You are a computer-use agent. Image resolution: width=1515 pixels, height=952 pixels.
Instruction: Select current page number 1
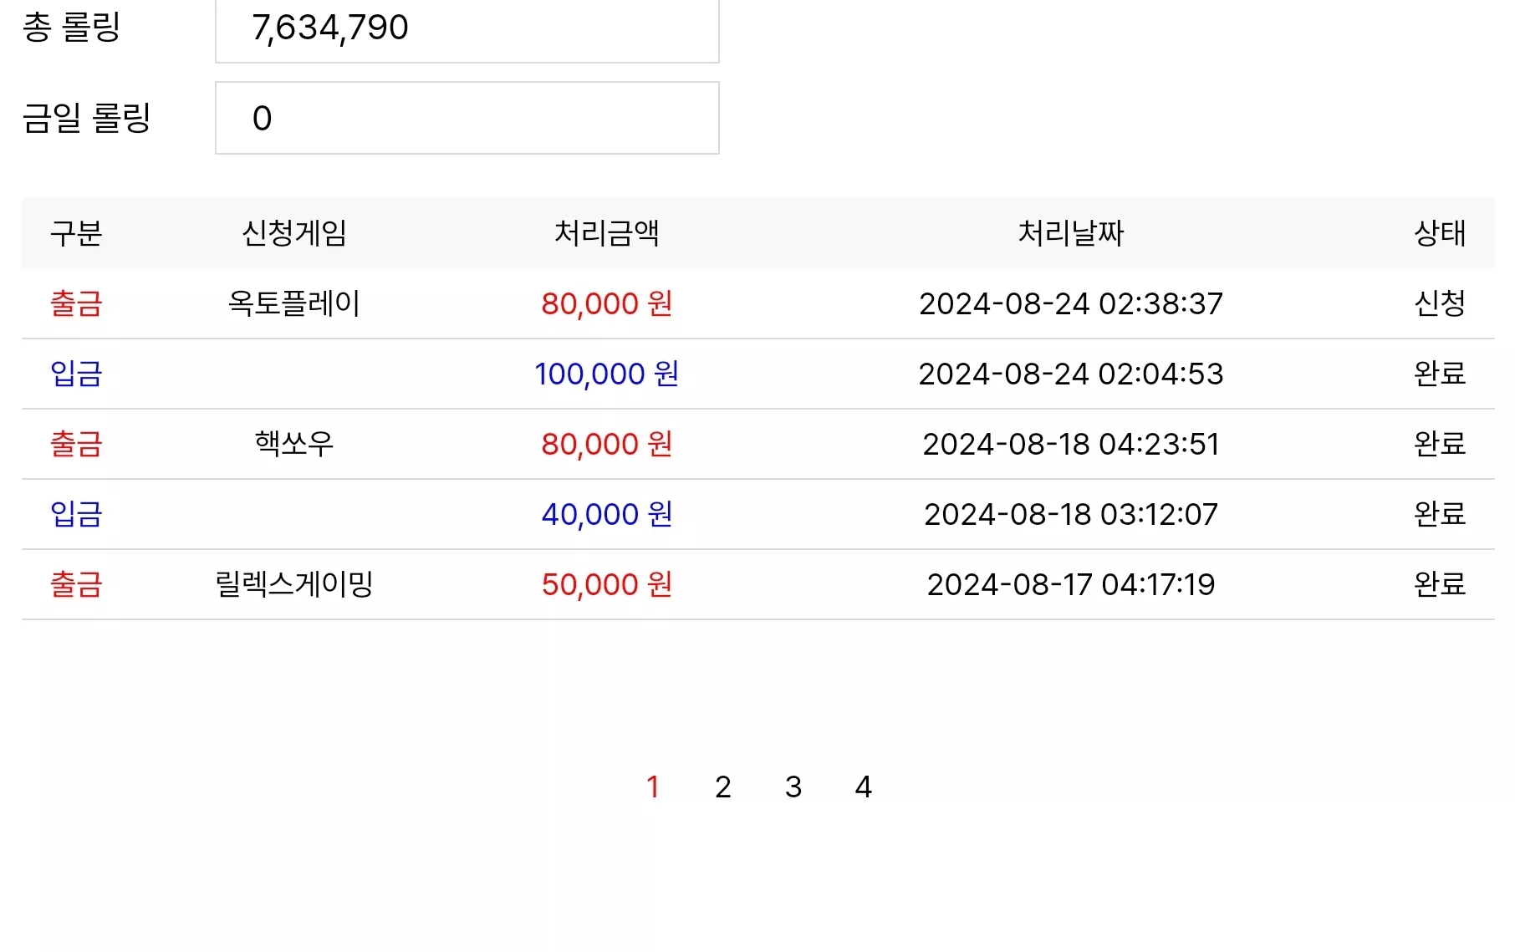tap(653, 787)
